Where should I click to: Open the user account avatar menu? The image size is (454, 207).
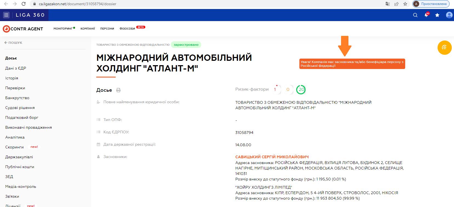(449, 15)
